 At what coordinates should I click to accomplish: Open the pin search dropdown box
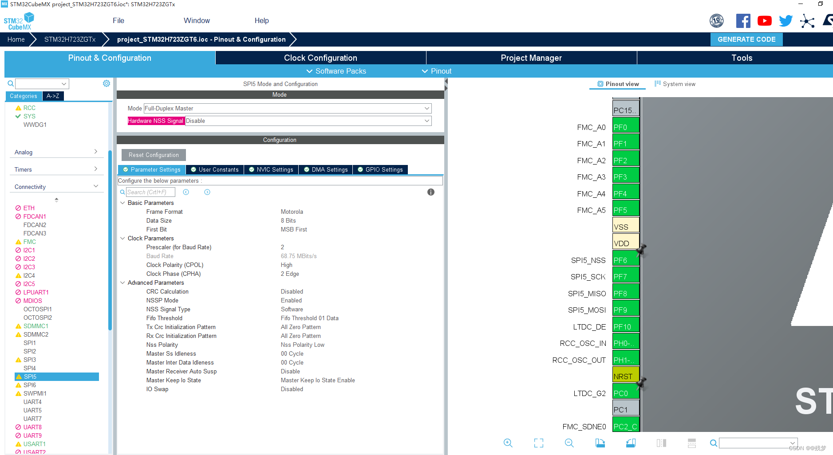pyautogui.click(x=758, y=443)
